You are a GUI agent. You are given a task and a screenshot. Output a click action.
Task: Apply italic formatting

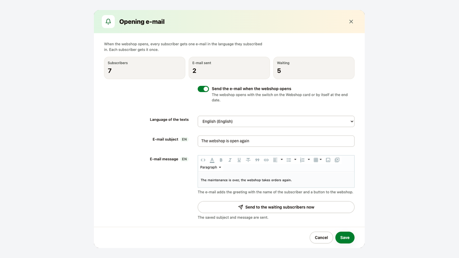click(x=230, y=160)
